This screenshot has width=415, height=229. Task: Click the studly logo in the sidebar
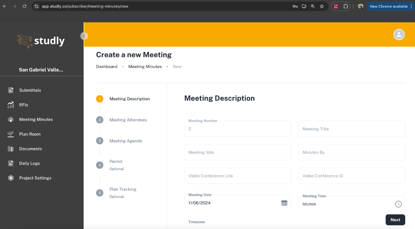coord(41,41)
